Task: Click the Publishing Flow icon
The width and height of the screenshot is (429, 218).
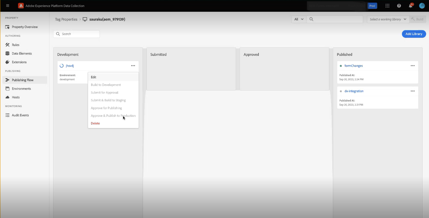Action: (x=7, y=80)
